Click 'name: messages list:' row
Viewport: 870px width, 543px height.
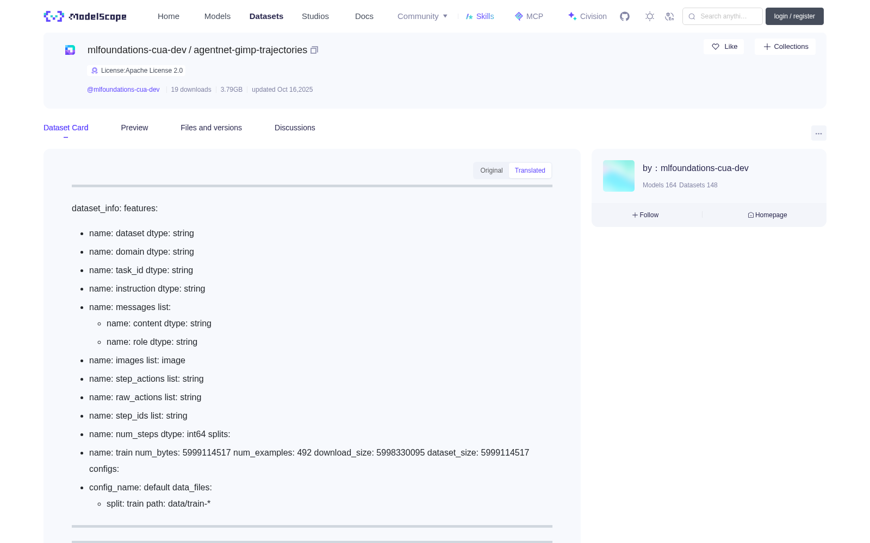(130, 307)
